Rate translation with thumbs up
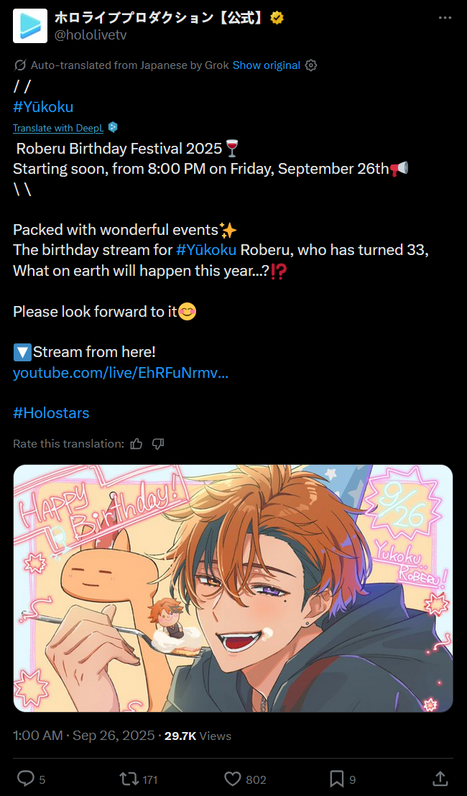The image size is (467, 796). click(136, 444)
